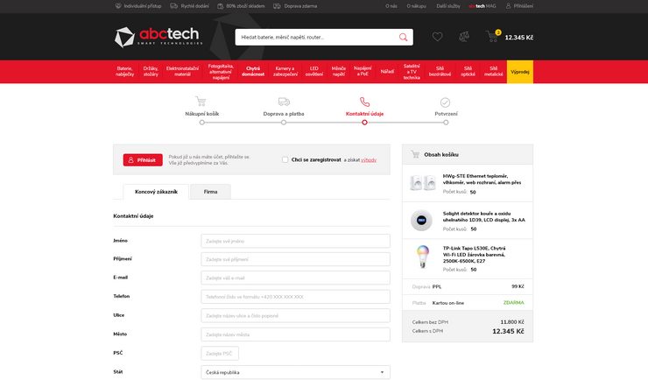Open the shopping cart icon in header
The image size is (648, 380).
492,37
